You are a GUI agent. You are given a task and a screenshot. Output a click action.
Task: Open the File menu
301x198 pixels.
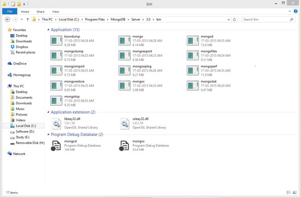tap(10, 11)
